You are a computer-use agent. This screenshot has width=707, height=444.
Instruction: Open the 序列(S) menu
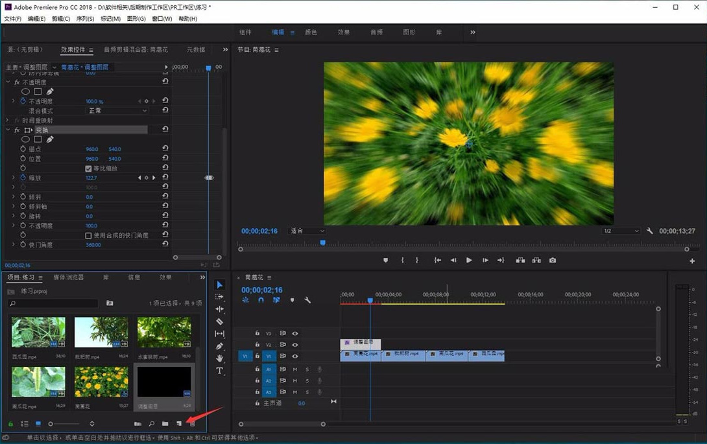pyautogui.click(x=85, y=19)
